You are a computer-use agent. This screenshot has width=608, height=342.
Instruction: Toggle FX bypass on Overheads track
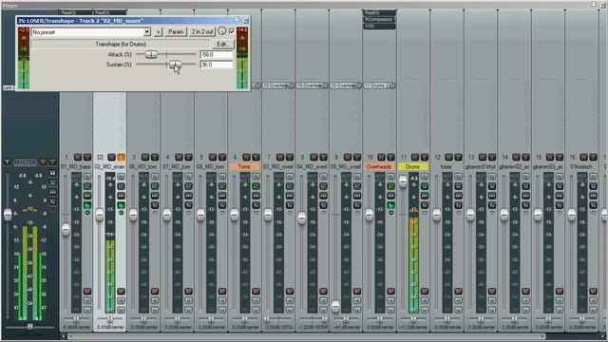click(391, 213)
